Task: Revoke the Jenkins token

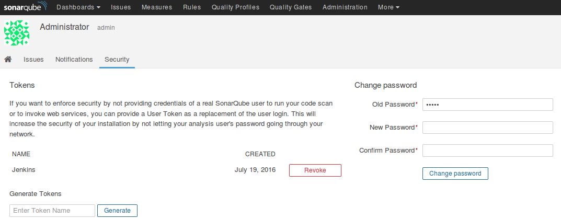Action: [x=315, y=170]
